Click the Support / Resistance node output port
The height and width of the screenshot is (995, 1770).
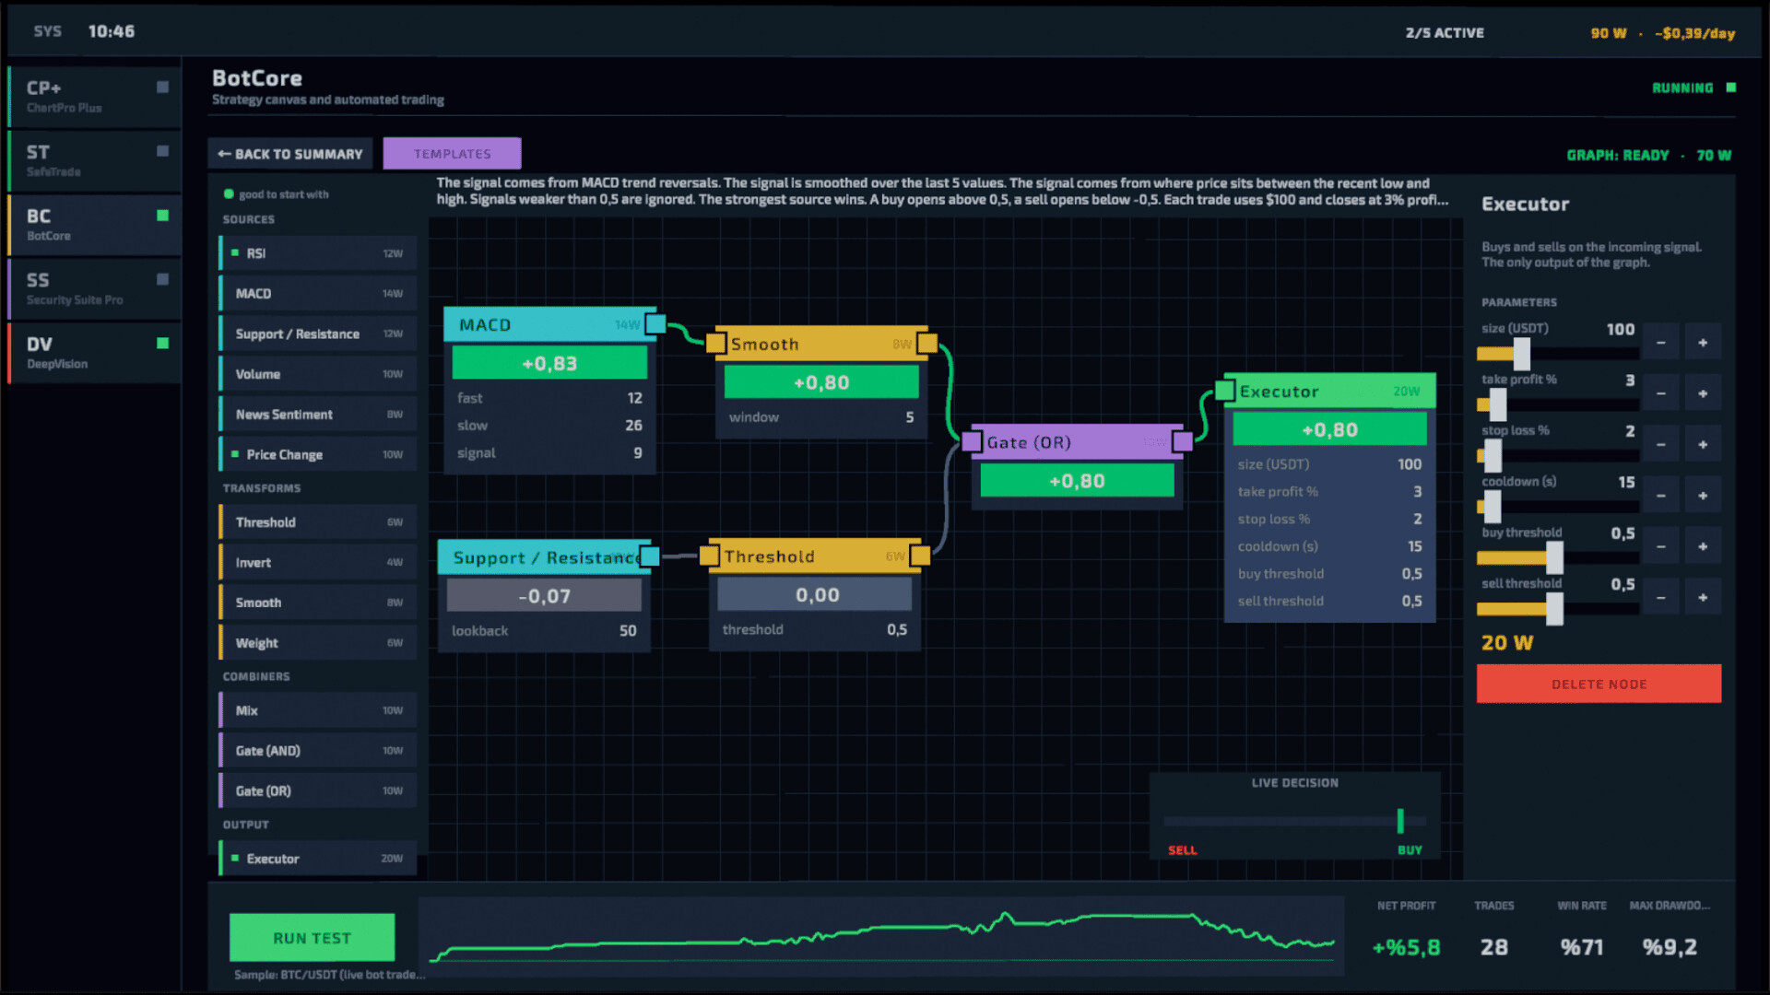pos(650,556)
